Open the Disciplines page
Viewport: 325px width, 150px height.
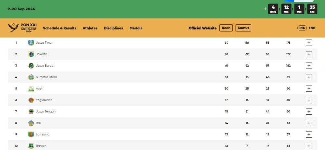coord(113,28)
